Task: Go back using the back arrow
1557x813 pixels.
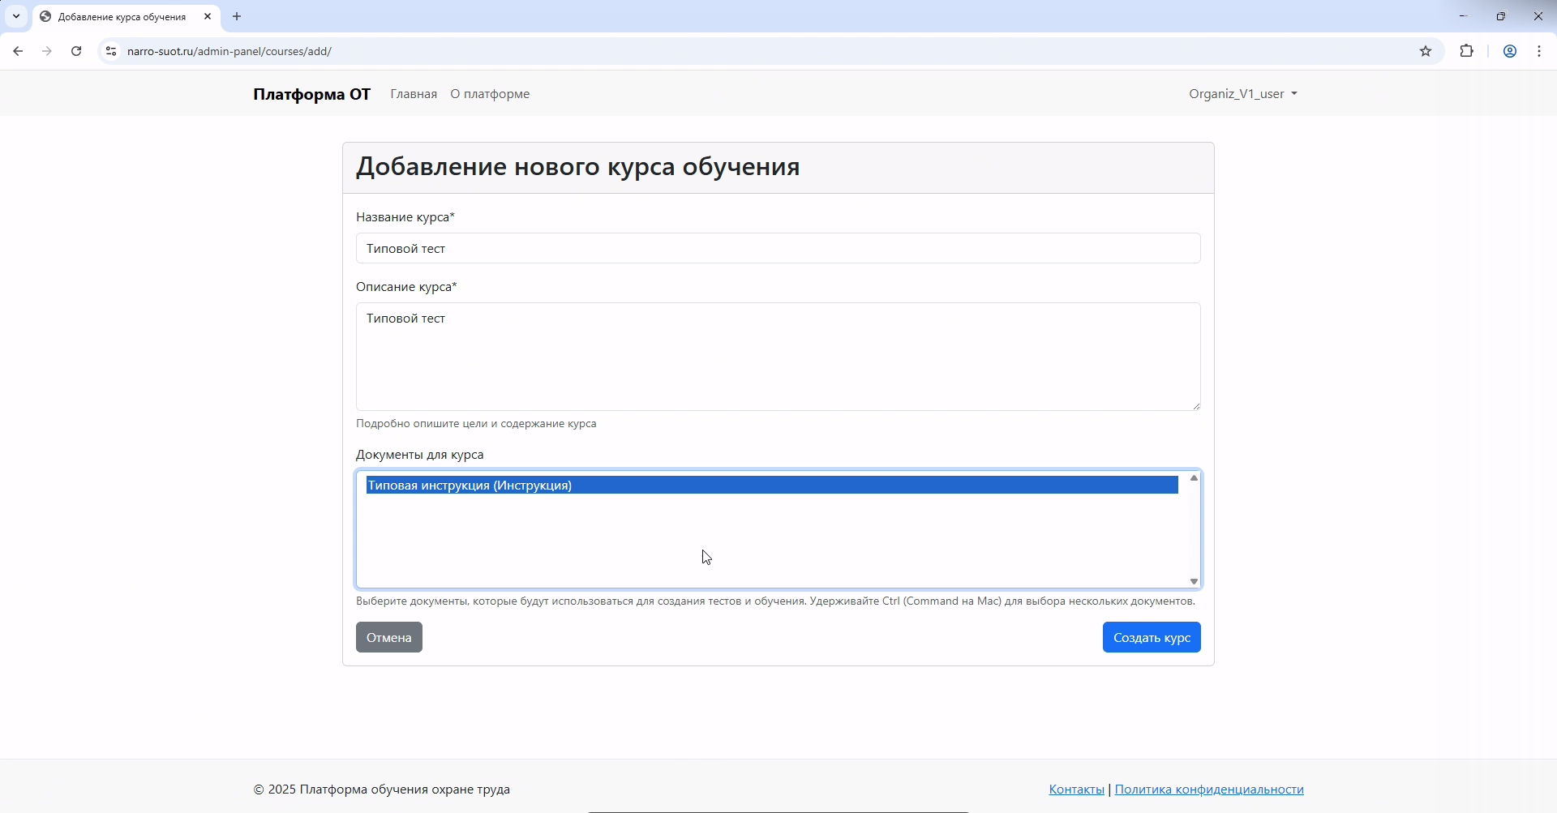Action: [x=18, y=50]
